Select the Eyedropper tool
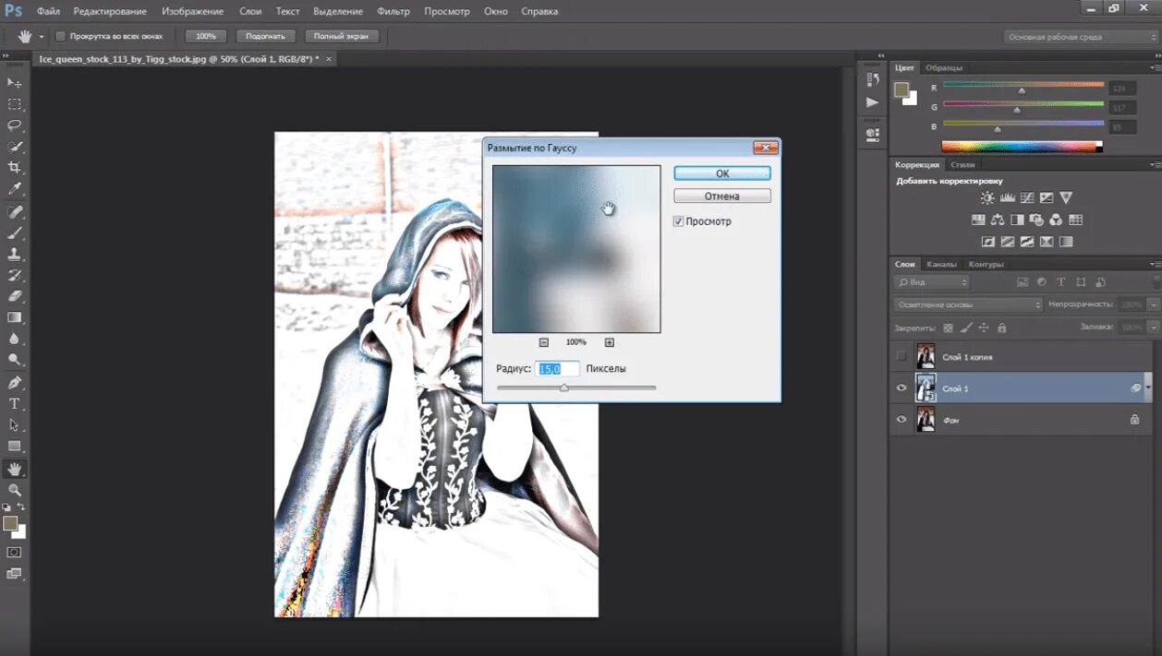The image size is (1162, 656). pyautogui.click(x=15, y=189)
